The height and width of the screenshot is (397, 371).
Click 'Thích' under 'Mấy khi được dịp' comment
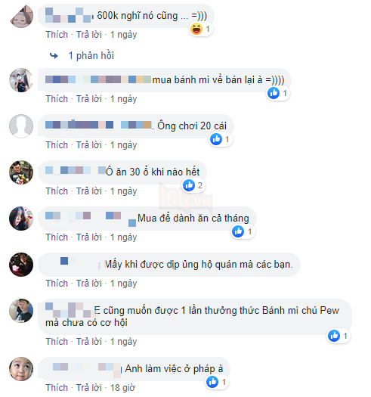click(x=57, y=284)
